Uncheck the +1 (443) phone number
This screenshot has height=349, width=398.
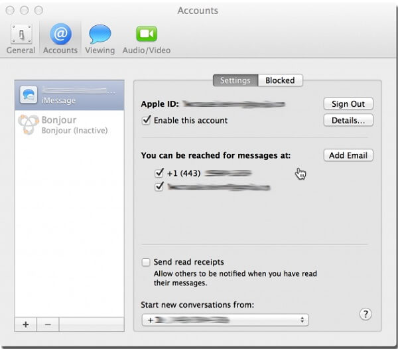[x=159, y=173]
